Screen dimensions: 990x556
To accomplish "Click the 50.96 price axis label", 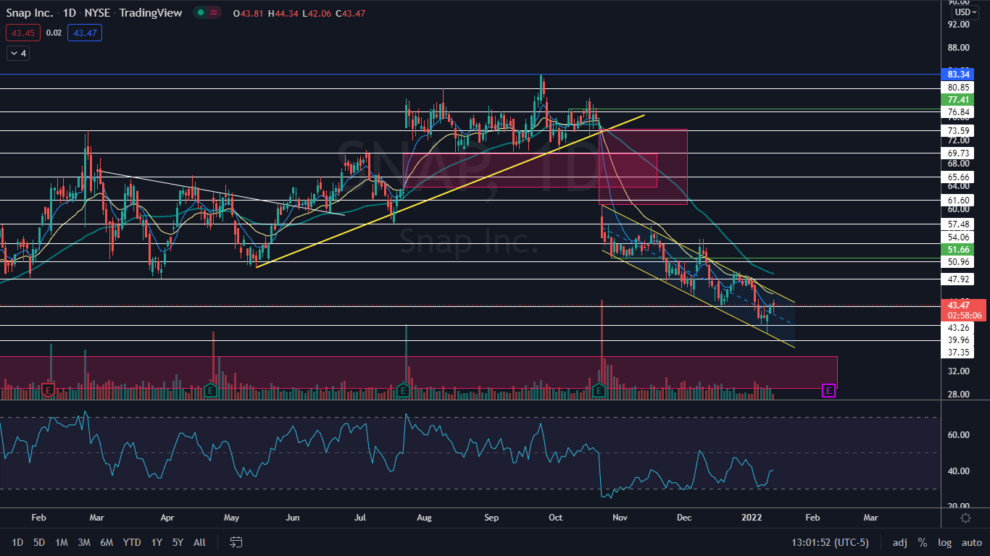I will click(x=958, y=261).
